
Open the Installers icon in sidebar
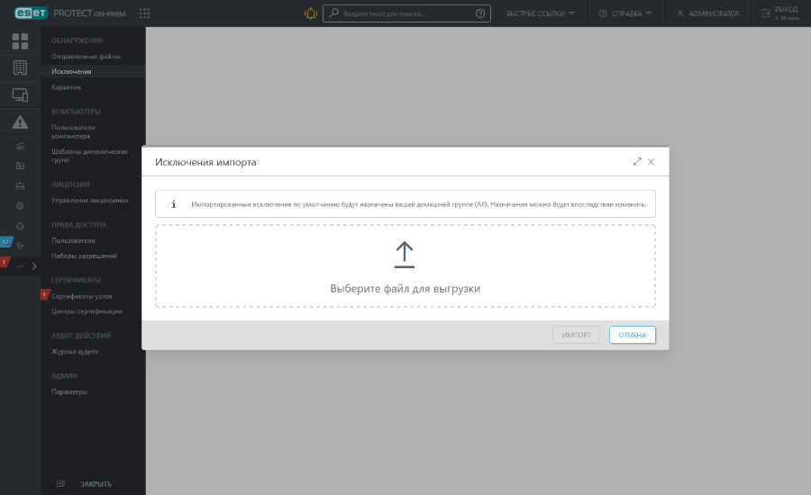[20, 186]
